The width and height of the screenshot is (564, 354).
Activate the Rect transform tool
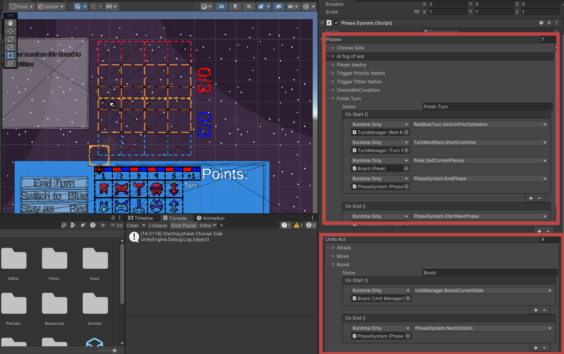(x=10, y=55)
